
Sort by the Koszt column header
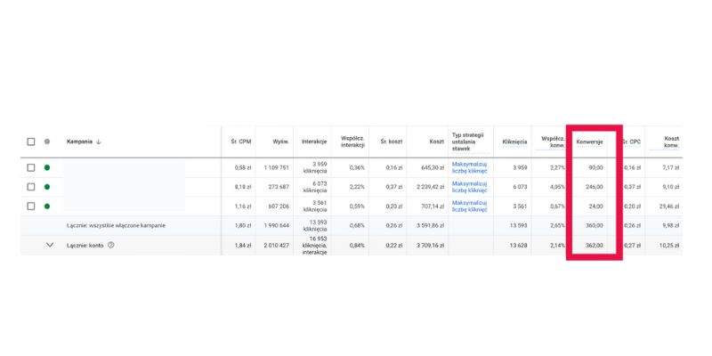[435, 142]
